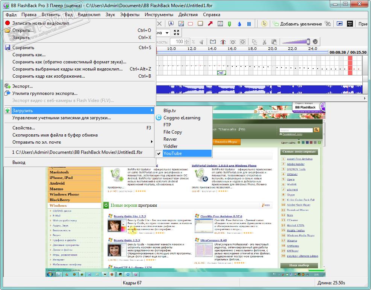Image resolution: width=371 pixels, height=290 pixels.
Task: Open Утилита группового экспорта...
Action: pos(80,93)
